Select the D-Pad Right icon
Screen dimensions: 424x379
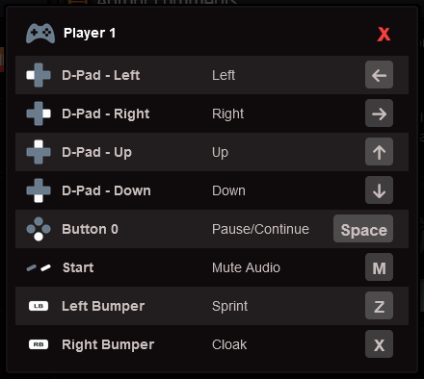point(39,114)
